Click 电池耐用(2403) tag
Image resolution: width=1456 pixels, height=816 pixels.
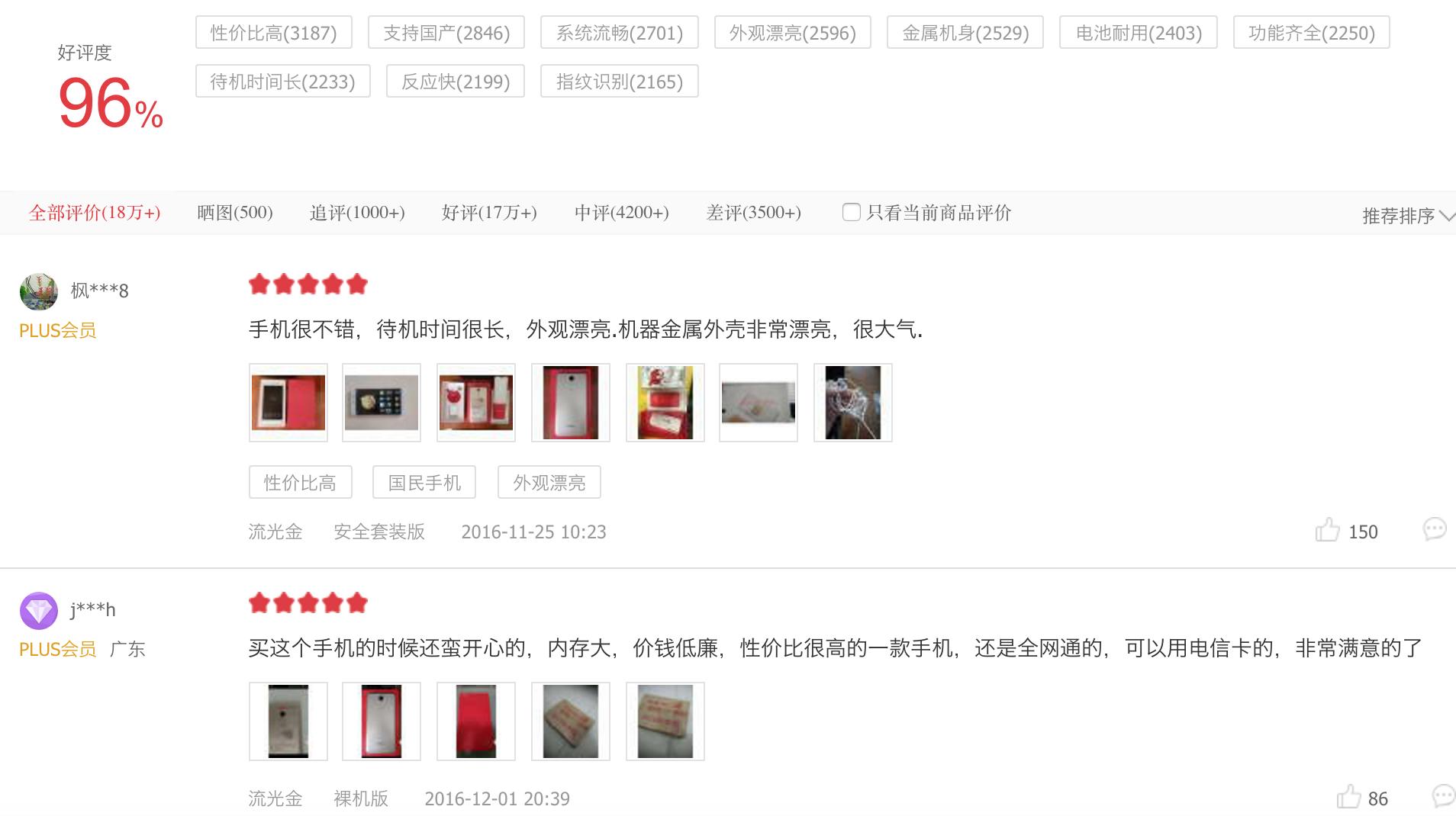[x=1139, y=33]
